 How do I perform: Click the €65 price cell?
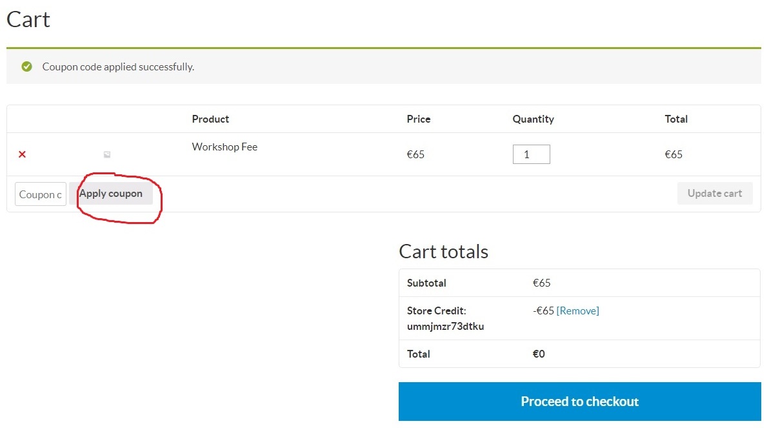pos(415,154)
